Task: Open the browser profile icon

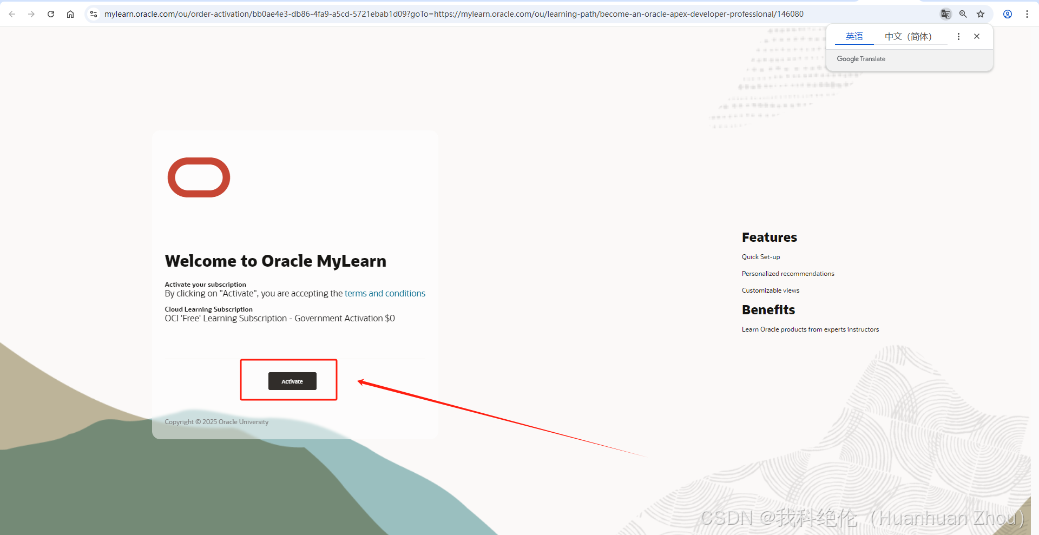Action: coord(1008,14)
